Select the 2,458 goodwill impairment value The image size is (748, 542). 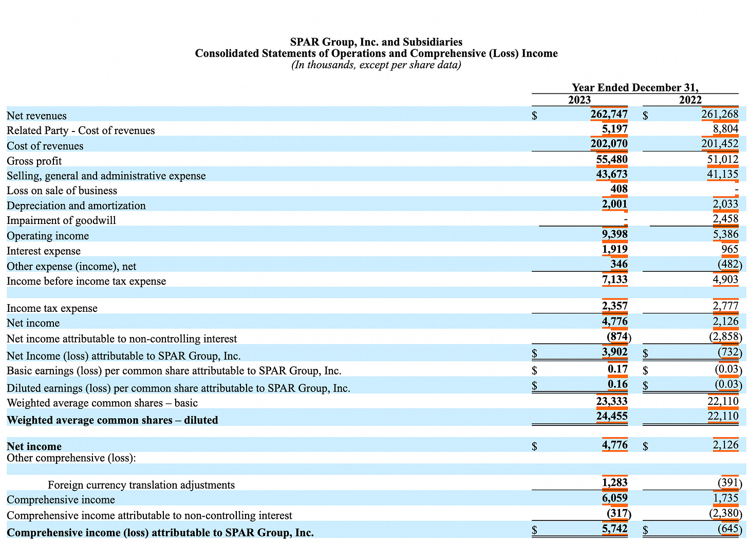point(725,219)
